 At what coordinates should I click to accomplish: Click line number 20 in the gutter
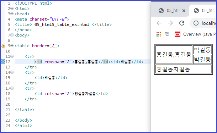point(8,104)
